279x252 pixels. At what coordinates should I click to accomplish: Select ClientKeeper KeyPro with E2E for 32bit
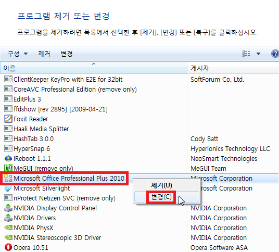point(68,79)
